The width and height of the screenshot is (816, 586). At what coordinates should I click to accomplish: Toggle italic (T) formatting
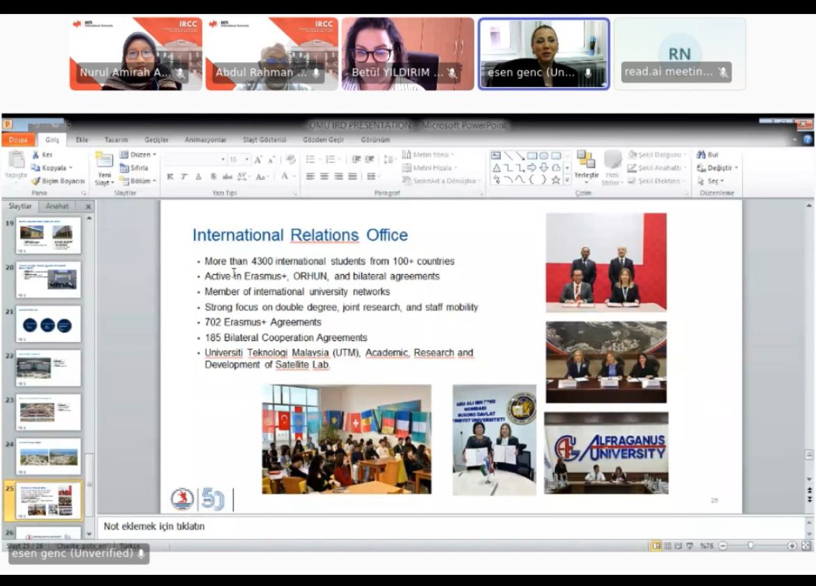click(183, 177)
